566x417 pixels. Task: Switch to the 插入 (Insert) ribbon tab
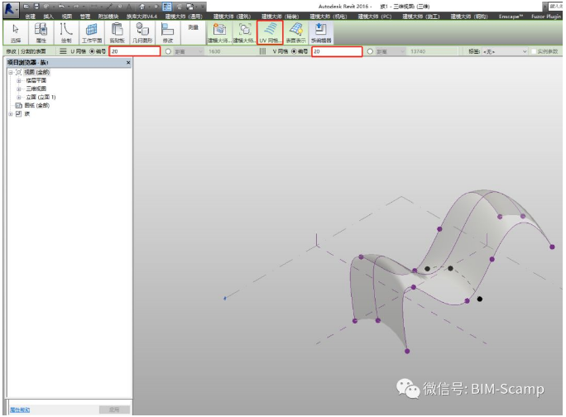[x=48, y=16]
